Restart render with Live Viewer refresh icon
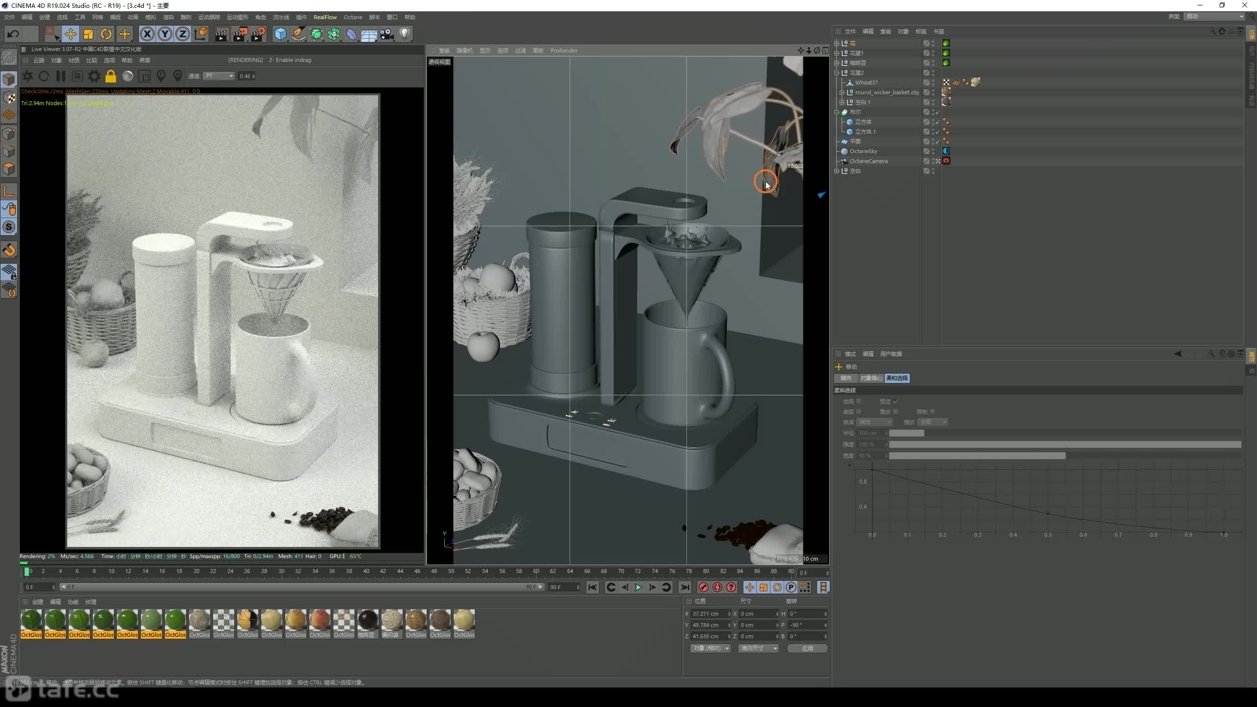The height and width of the screenshot is (707, 1257). click(x=44, y=76)
